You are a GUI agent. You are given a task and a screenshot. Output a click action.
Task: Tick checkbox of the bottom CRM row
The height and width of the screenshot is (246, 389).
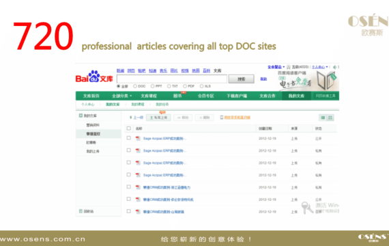point(128,211)
